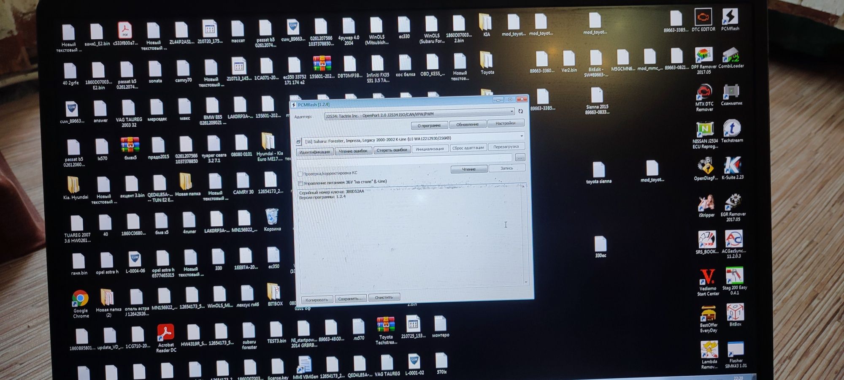Select 'Sienna 2015 89663-0833' file

[597, 101]
